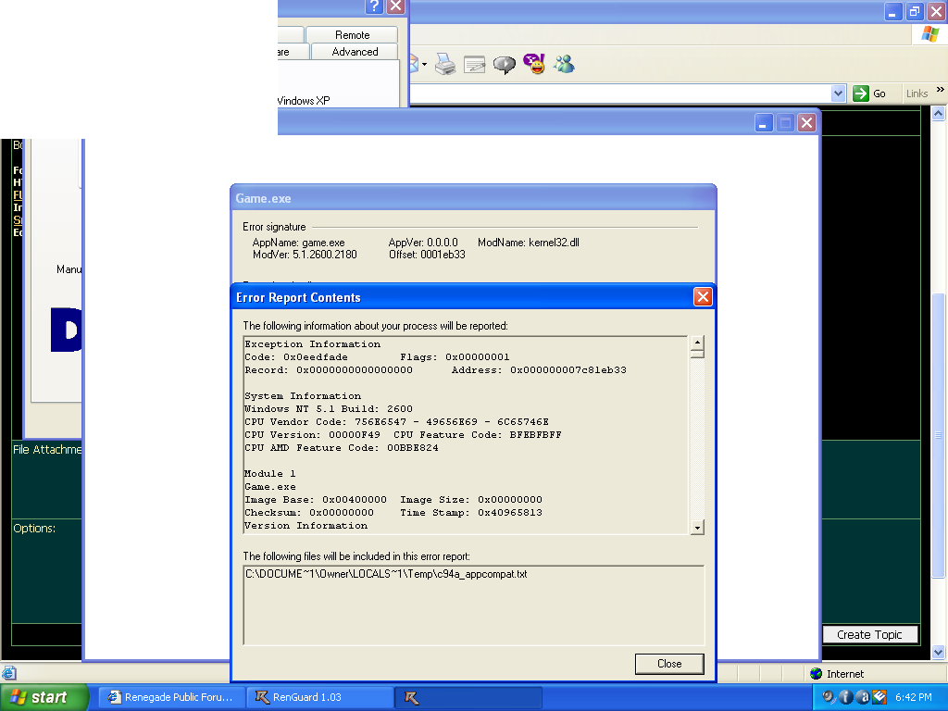
Task: Launch Yahoo Messenger from the toolbar
Action: (x=534, y=64)
